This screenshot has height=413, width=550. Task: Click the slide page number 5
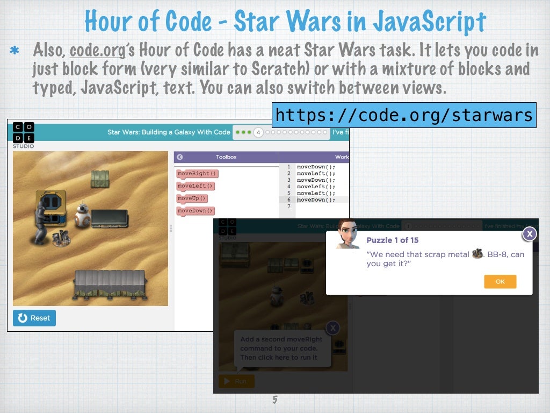(275, 400)
